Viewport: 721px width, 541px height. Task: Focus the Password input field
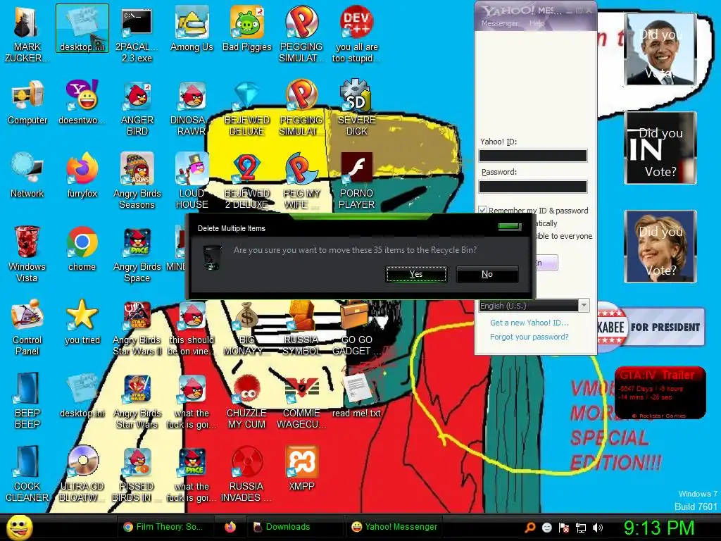point(533,186)
